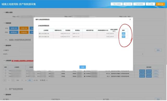Image resolution: width=167 pixels, height=101 pixels.
Task: Click the orange button in top header
Action: click(x=160, y=4)
